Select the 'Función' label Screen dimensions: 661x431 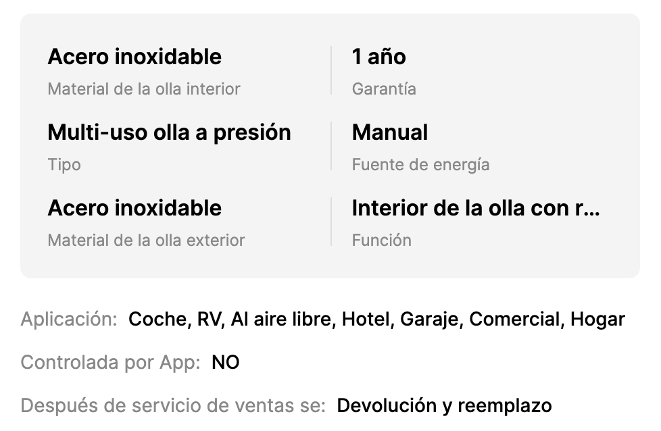coord(381,240)
